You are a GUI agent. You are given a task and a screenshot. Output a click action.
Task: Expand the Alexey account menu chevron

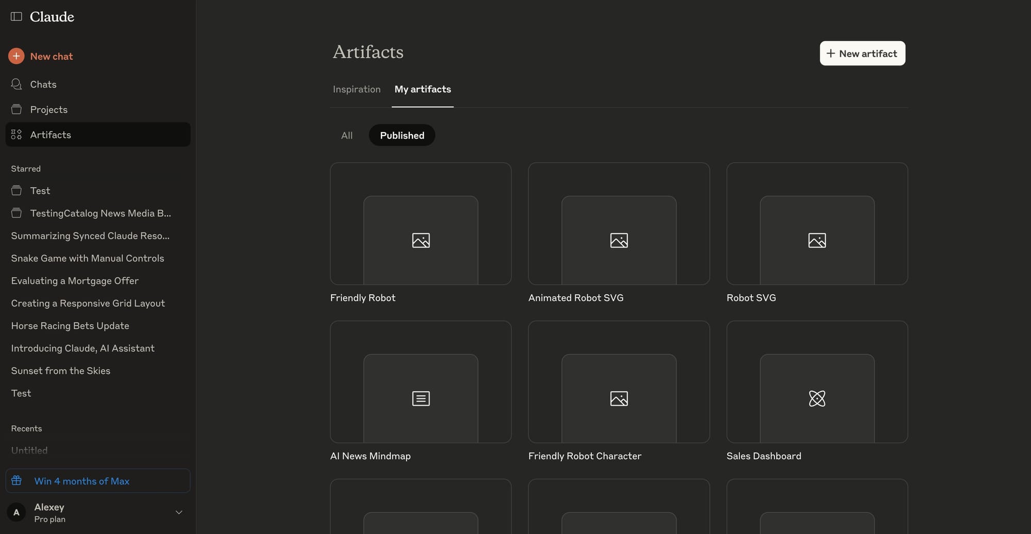tap(179, 512)
